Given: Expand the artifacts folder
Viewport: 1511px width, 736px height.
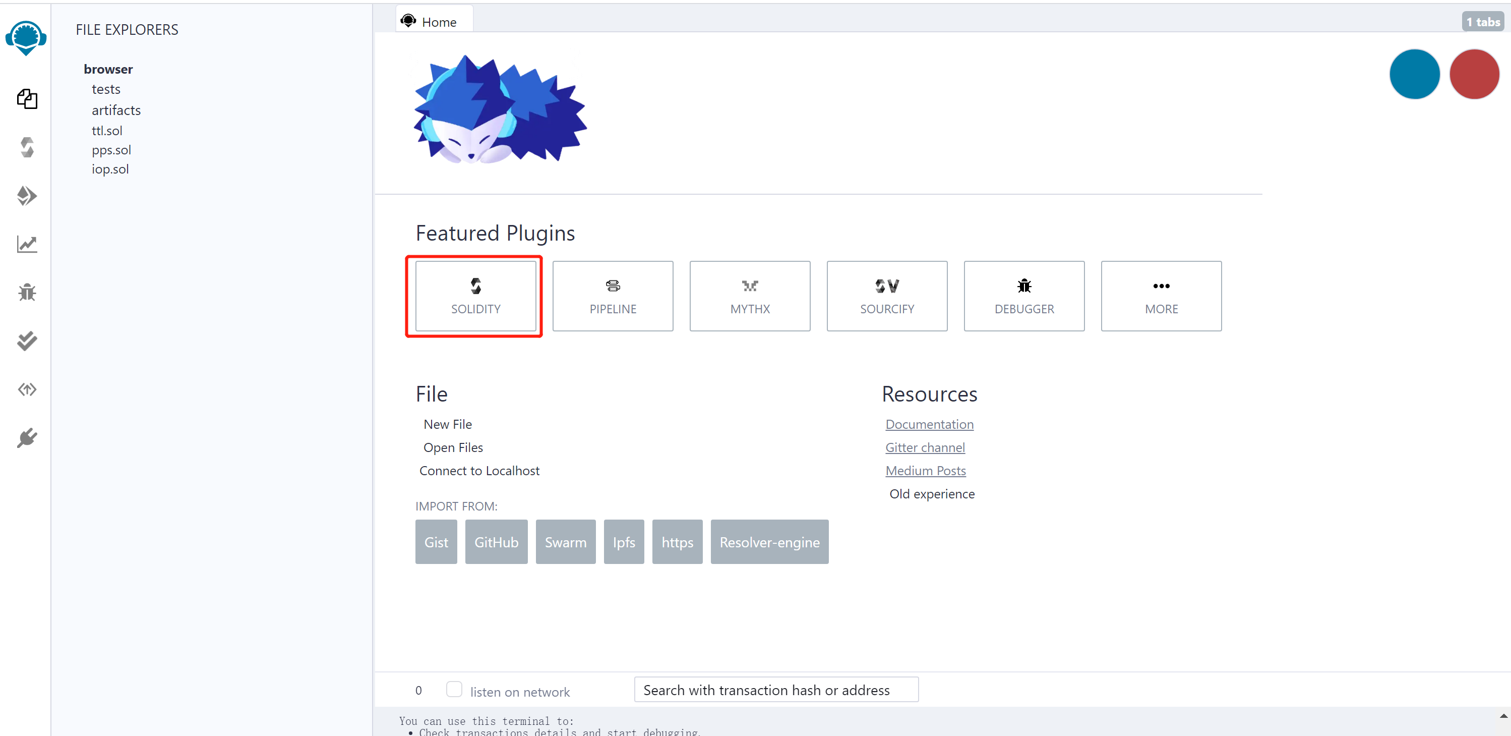Looking at the screenshot, I should 116,110.
